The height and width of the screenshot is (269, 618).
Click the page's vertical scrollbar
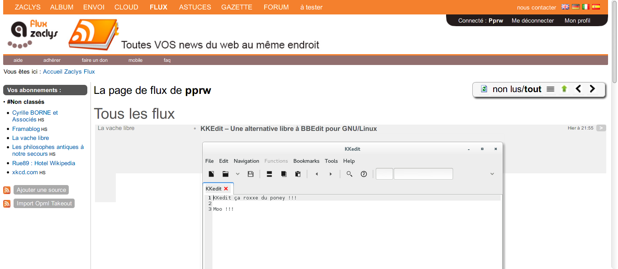click(614, 135)
